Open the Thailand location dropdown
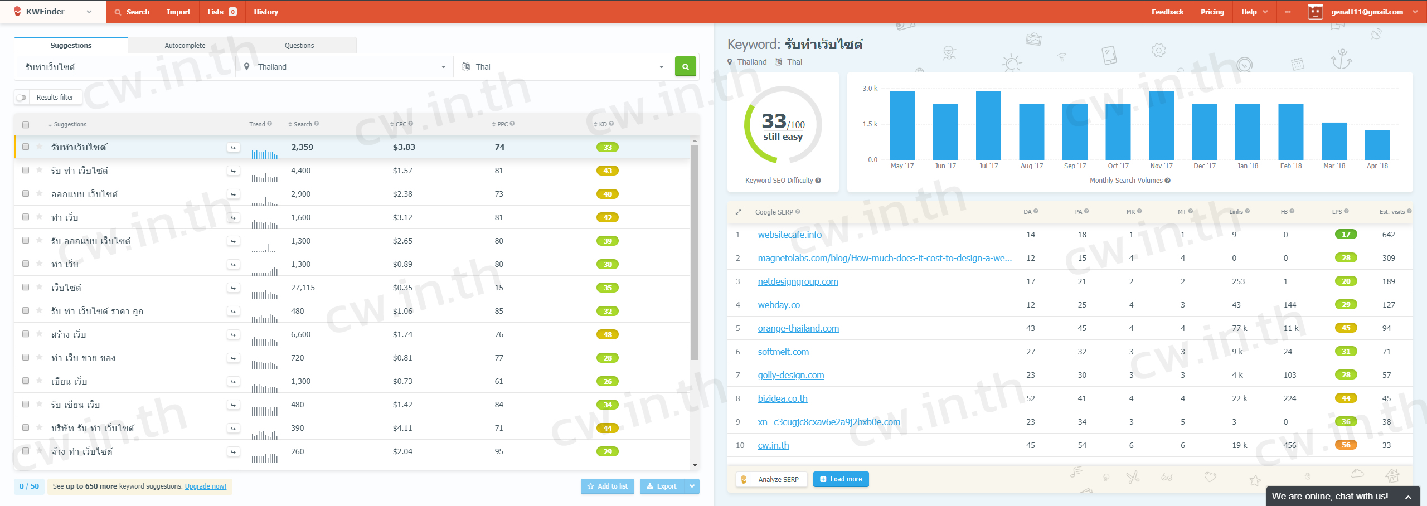This screenshot has width=1427, height=506. [346, 67]
